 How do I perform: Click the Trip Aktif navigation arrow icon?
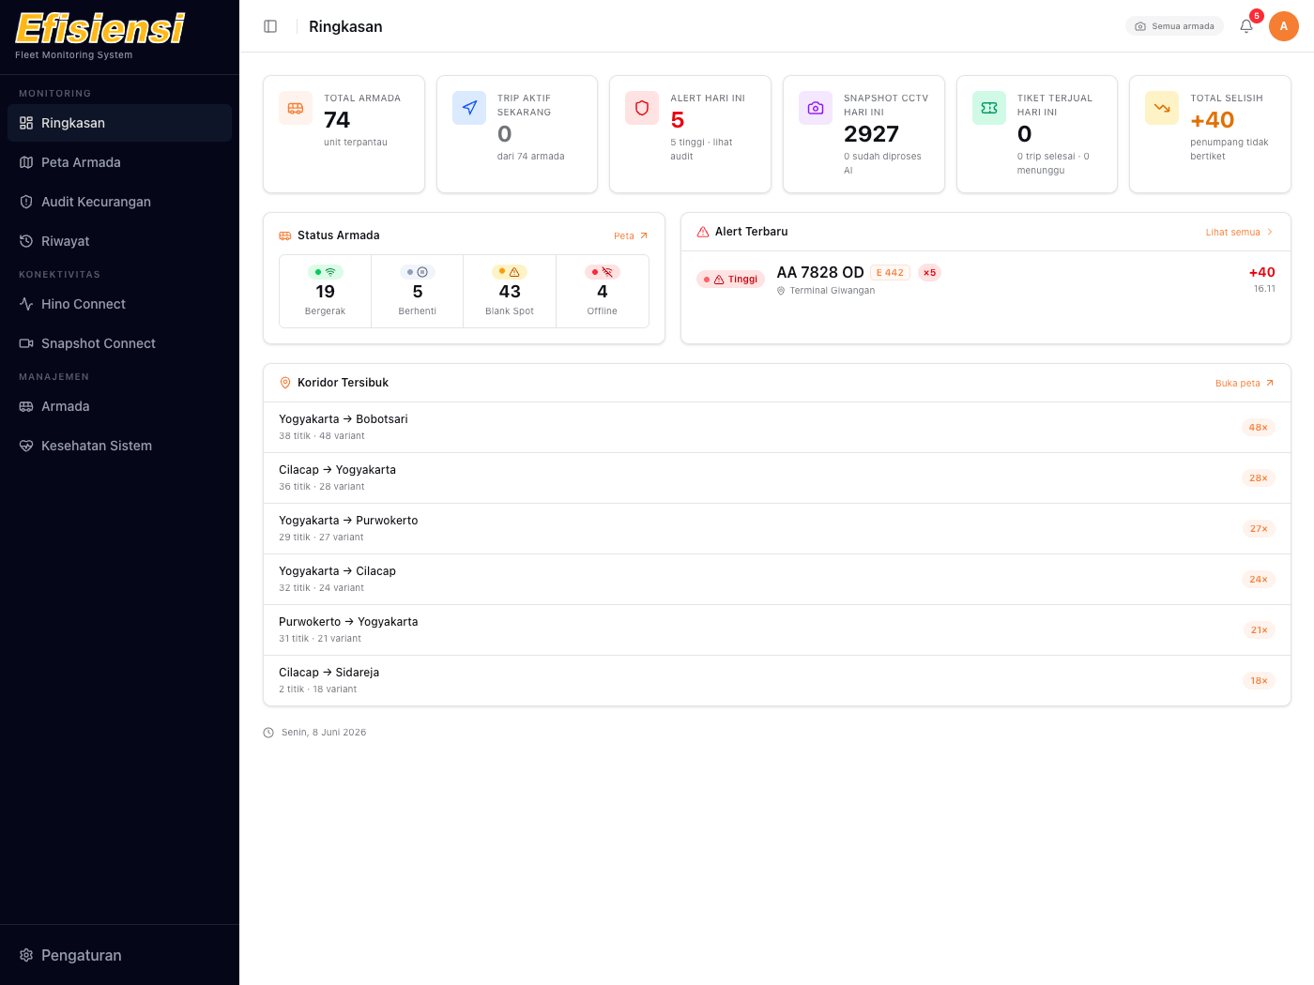[x=469, y=108]
